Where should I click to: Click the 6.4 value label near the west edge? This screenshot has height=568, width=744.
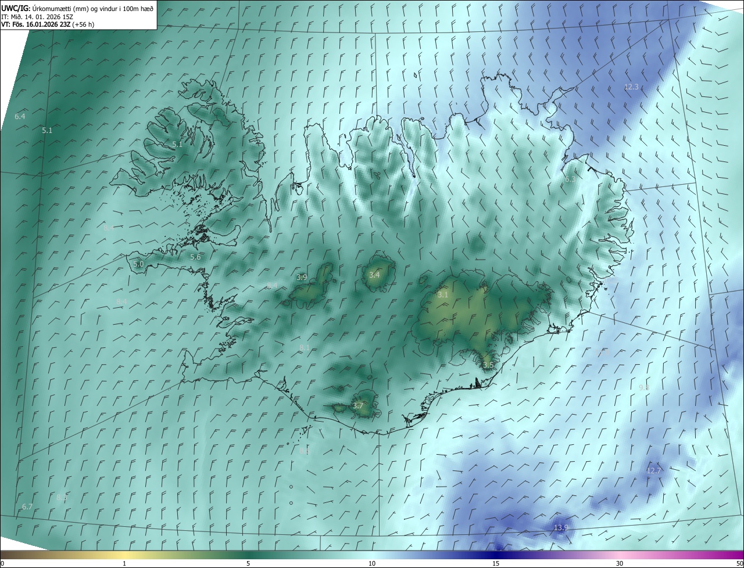tap(20, 117)
